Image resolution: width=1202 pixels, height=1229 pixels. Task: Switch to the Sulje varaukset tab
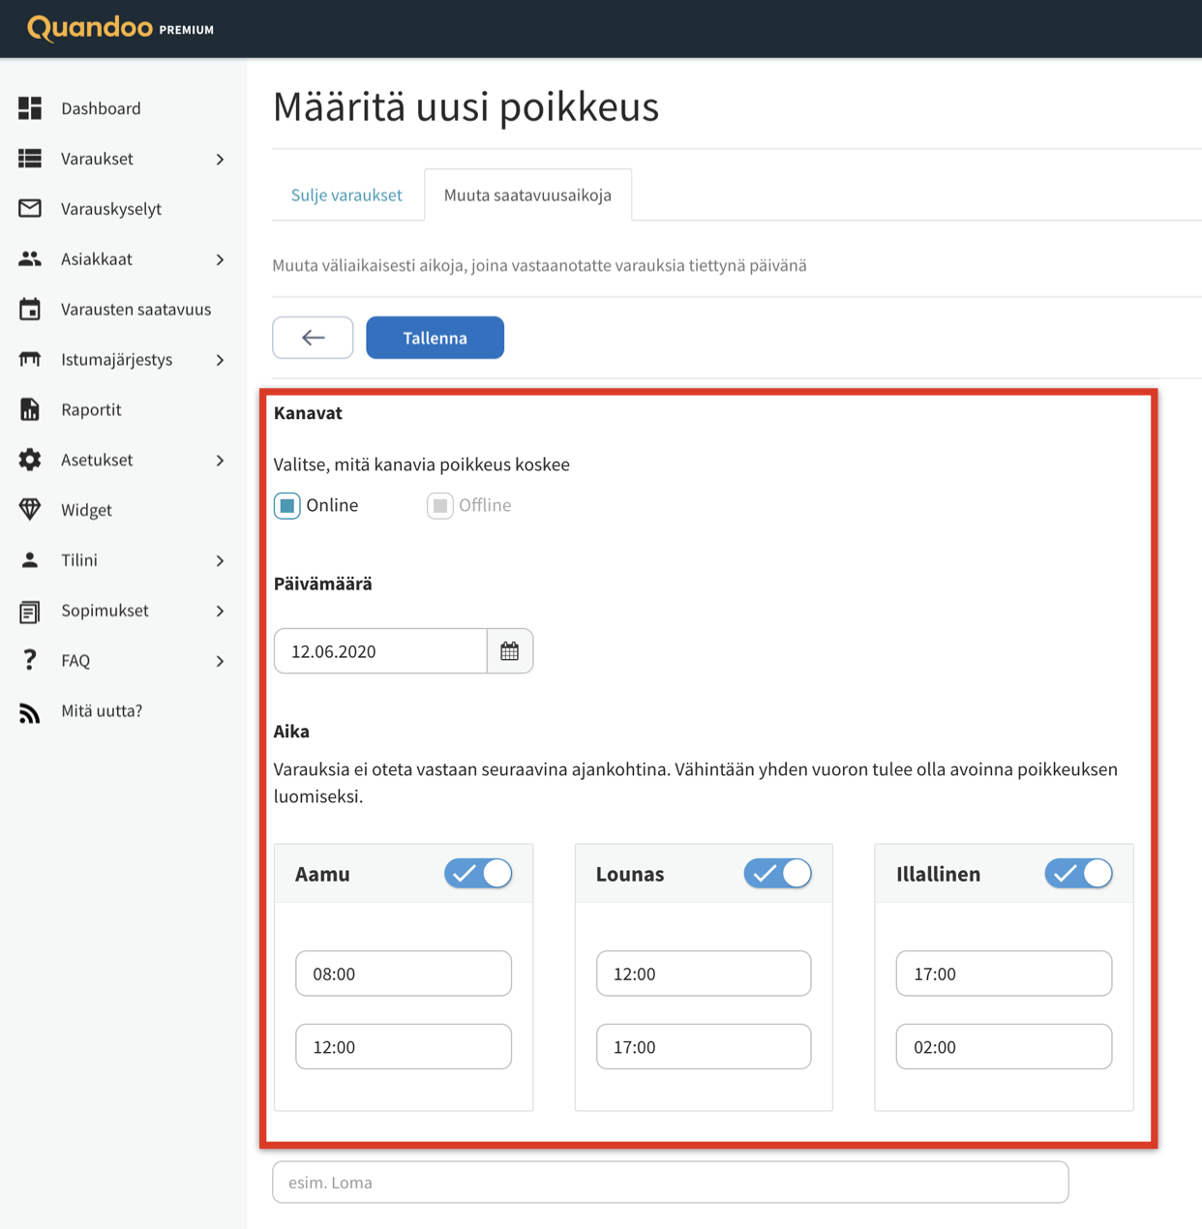(346, 195)
